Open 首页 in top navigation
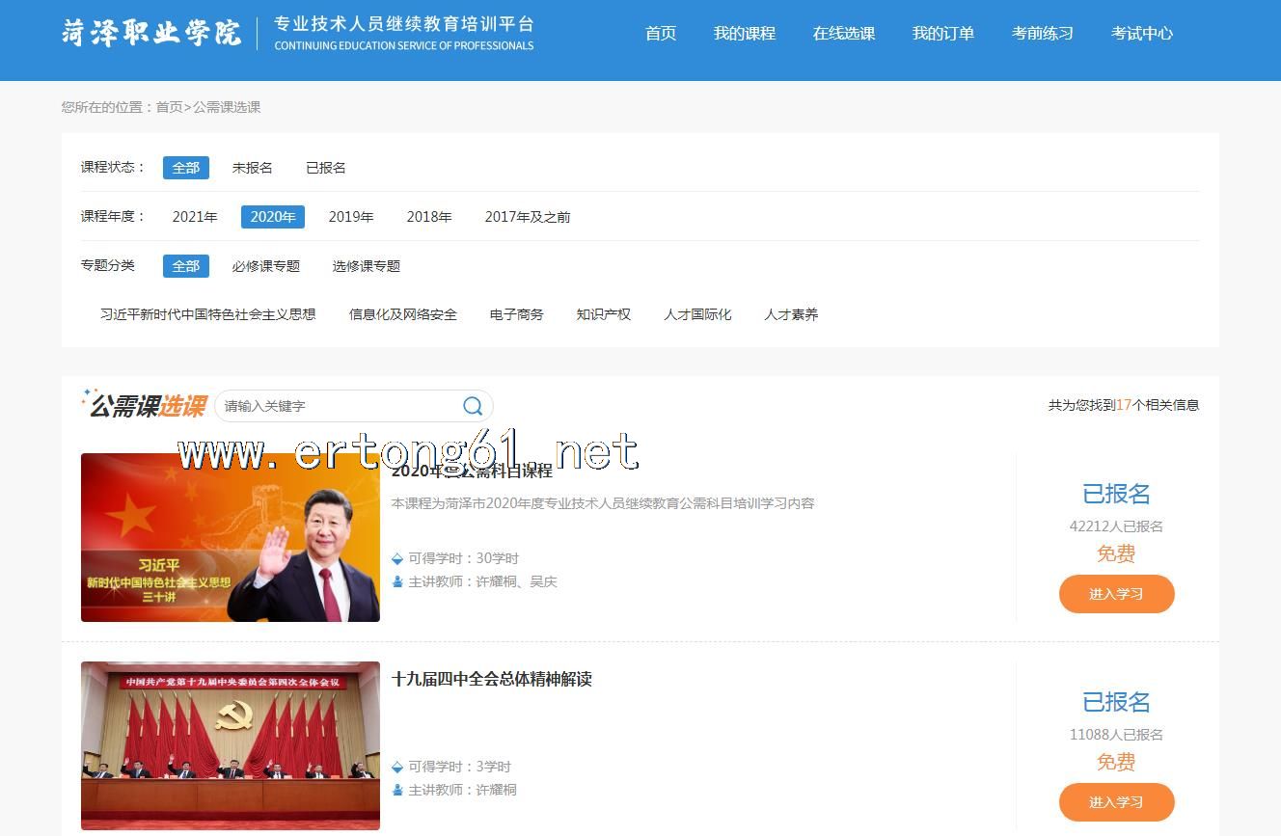This screenshot has height=836, width=1281. point(661,34)
